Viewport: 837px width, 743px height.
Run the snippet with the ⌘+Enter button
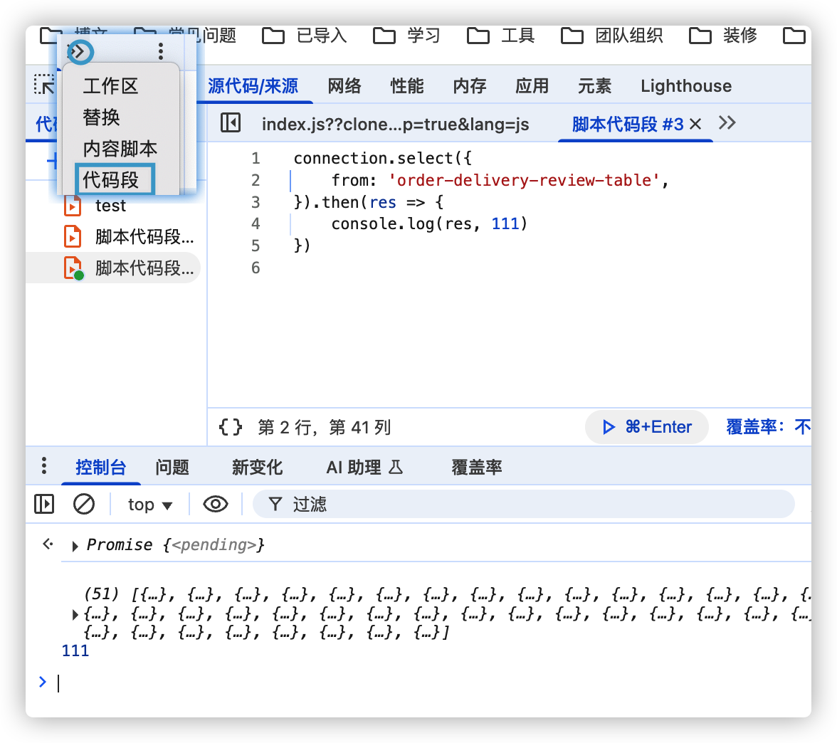(646, 427)
